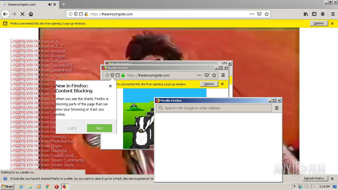Open main Firefox hamburger menu
Image resolution: width=338 pixels, height=190 pixels.
(333, 14)
